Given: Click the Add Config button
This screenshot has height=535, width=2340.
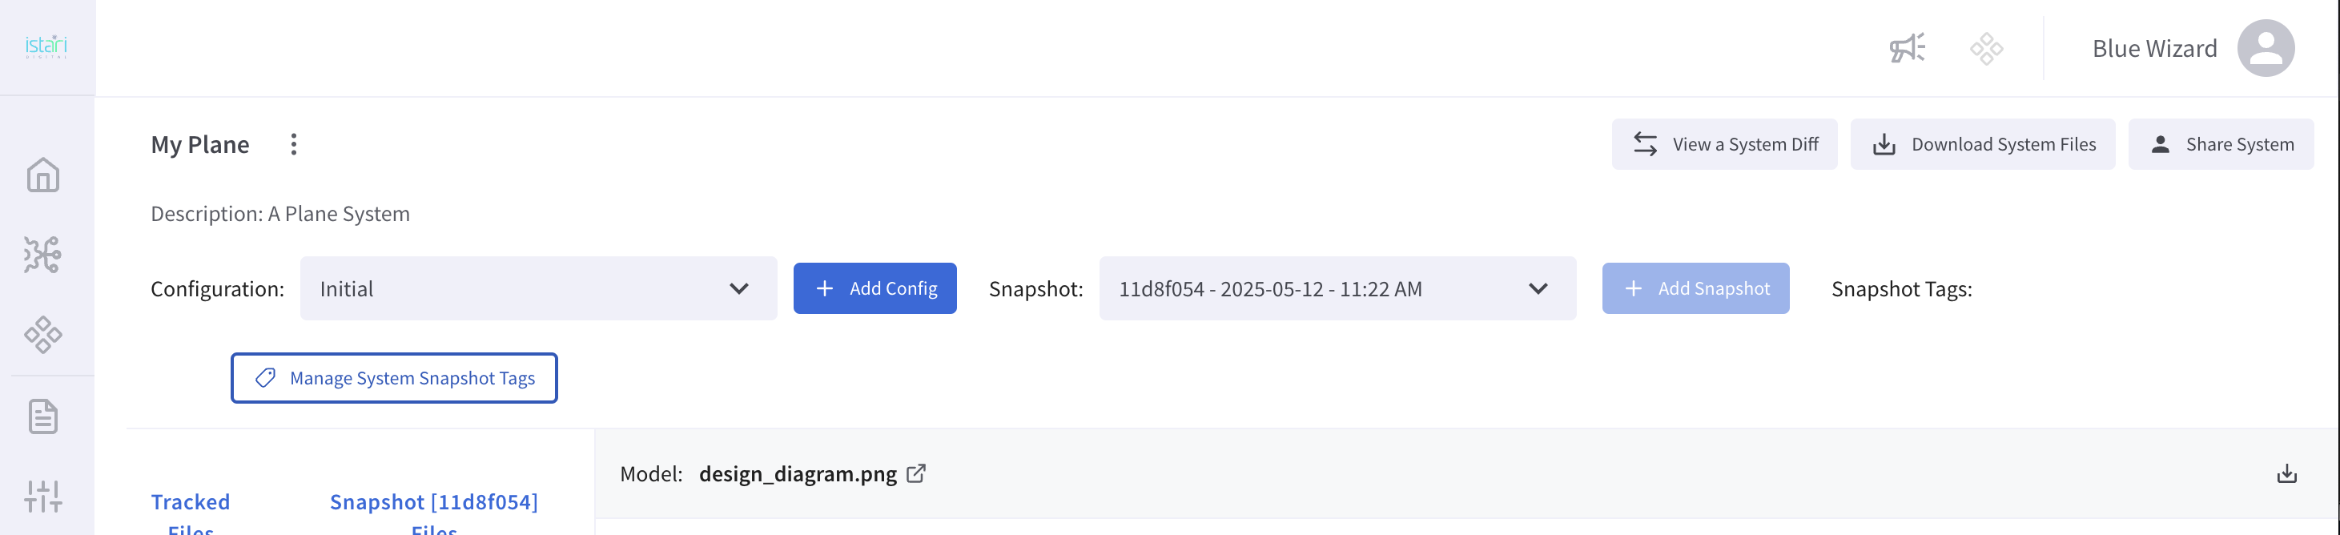Looking at the screenshot, I should point(874,289).
